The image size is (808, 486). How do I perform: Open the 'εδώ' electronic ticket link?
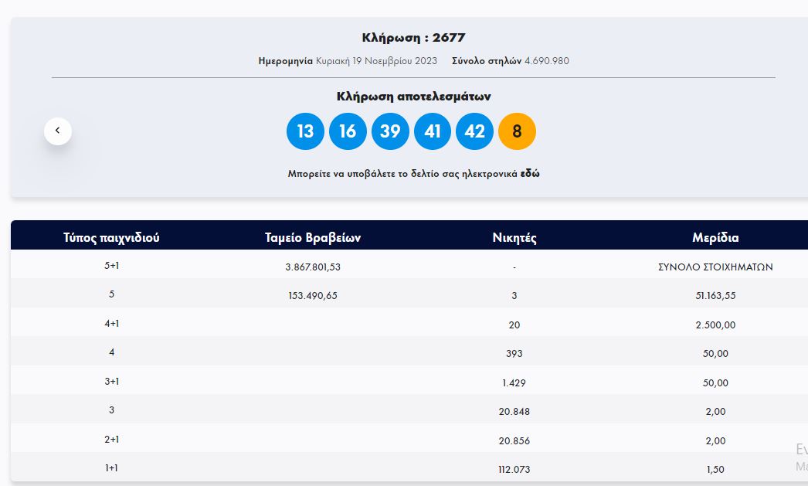[530, 174]
